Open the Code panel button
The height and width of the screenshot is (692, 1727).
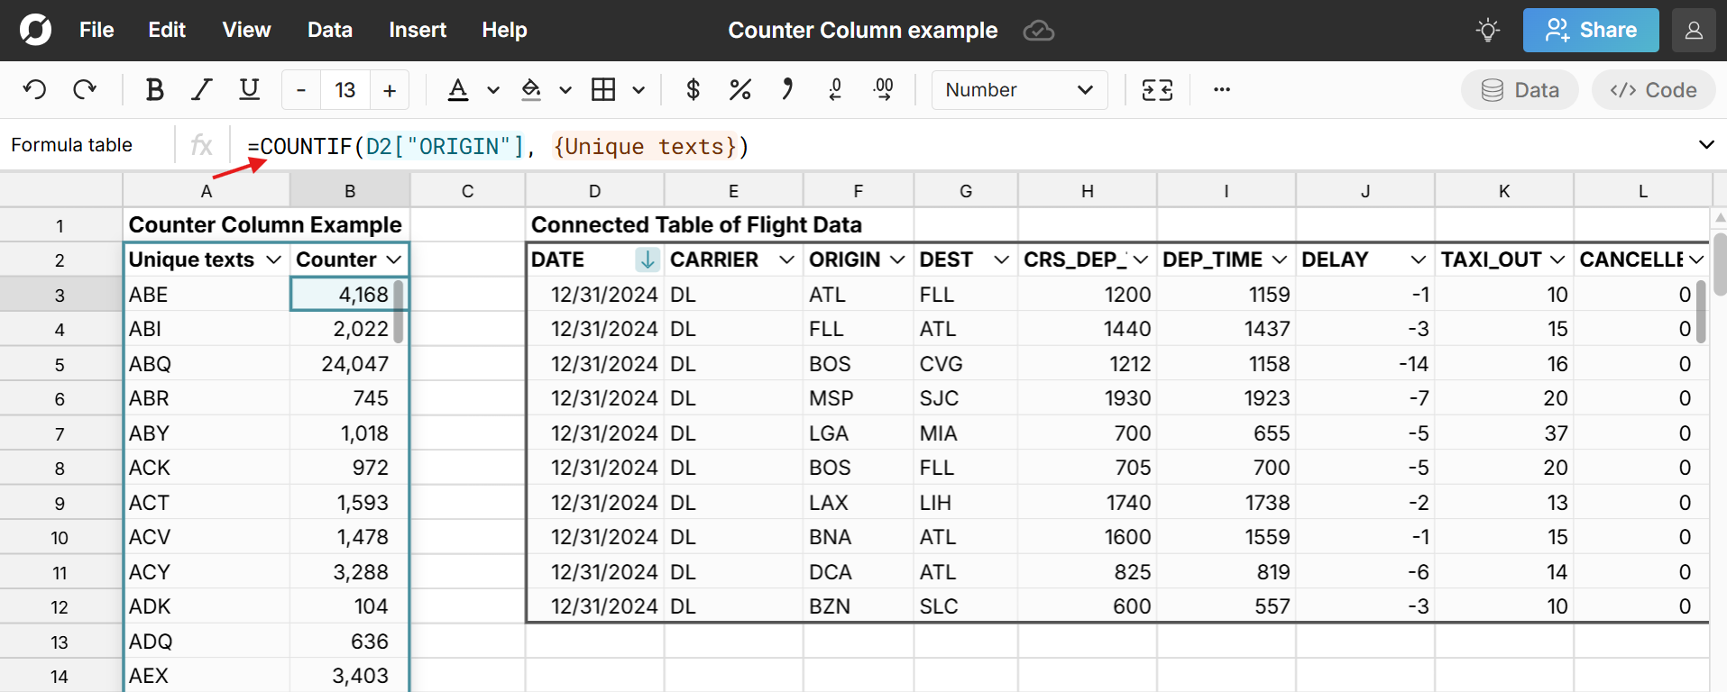[x=1653, y=90]
